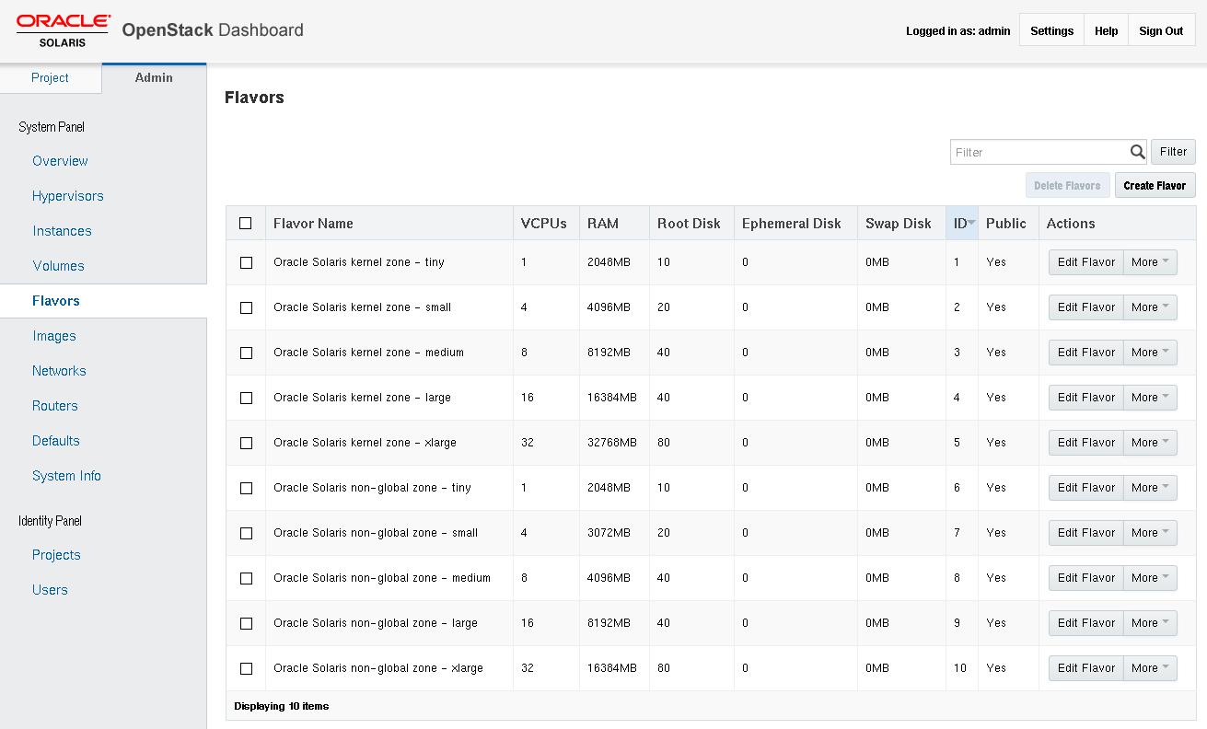
Task: Check the kernel zone - xlarge flavor row
Action: (246, 443)
